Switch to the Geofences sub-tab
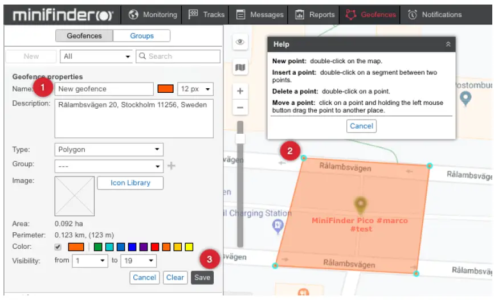Screen dimensions: 494x300 pos(84,36)
